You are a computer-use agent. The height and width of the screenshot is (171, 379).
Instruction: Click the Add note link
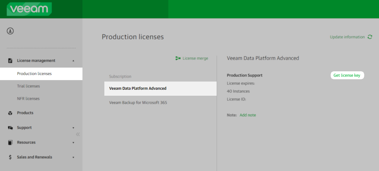(x=248, y=115)
